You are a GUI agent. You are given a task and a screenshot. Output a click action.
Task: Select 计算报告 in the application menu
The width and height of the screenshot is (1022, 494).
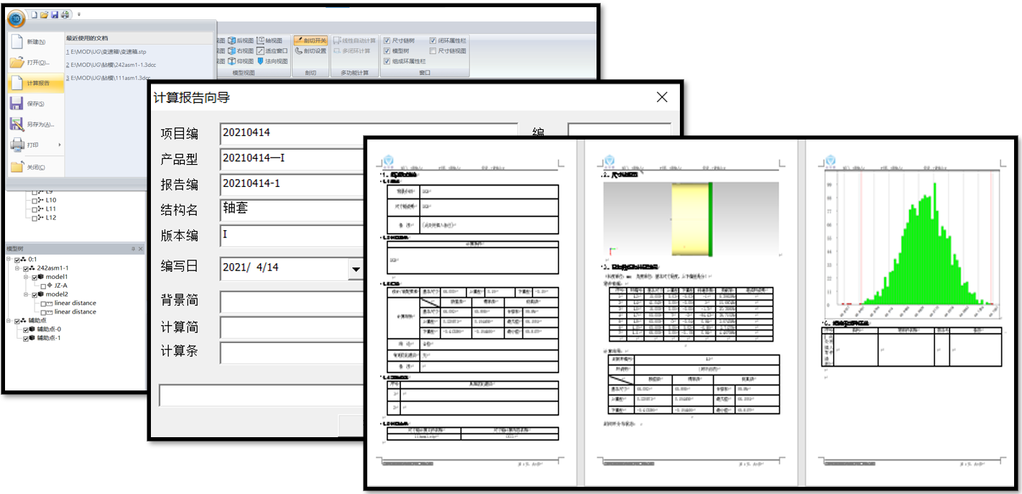36,83
